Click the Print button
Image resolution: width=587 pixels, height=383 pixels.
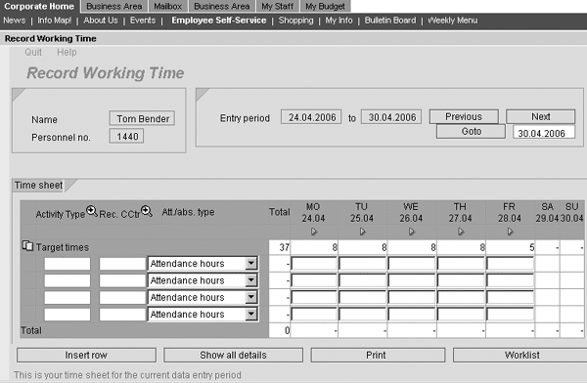coord(378,355)
